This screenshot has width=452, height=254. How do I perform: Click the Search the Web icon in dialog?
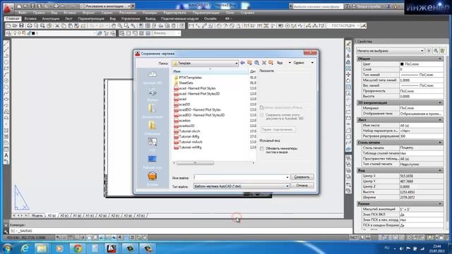[x=256, y=63]
